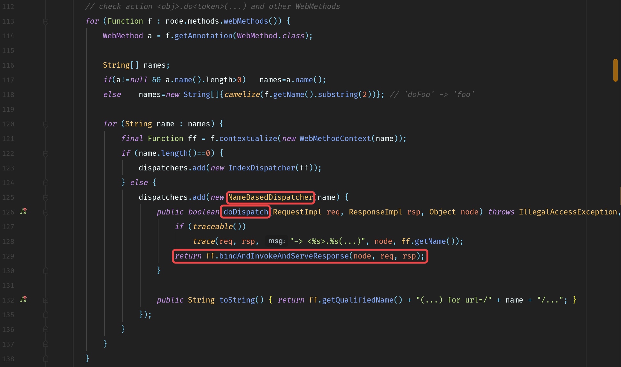Screen dimensions: 621x367
Task: Toggle the fold marker at line 124
Action: (x=46, y=183)
